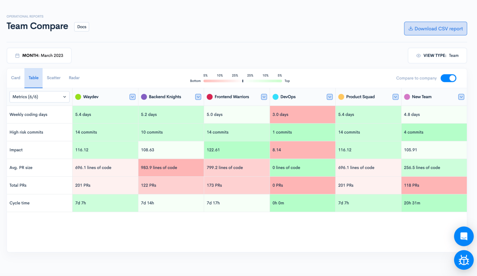Click the calendar icon in the Month selector
This screenshot has height=276, width=477.
(x=17, y=55)
